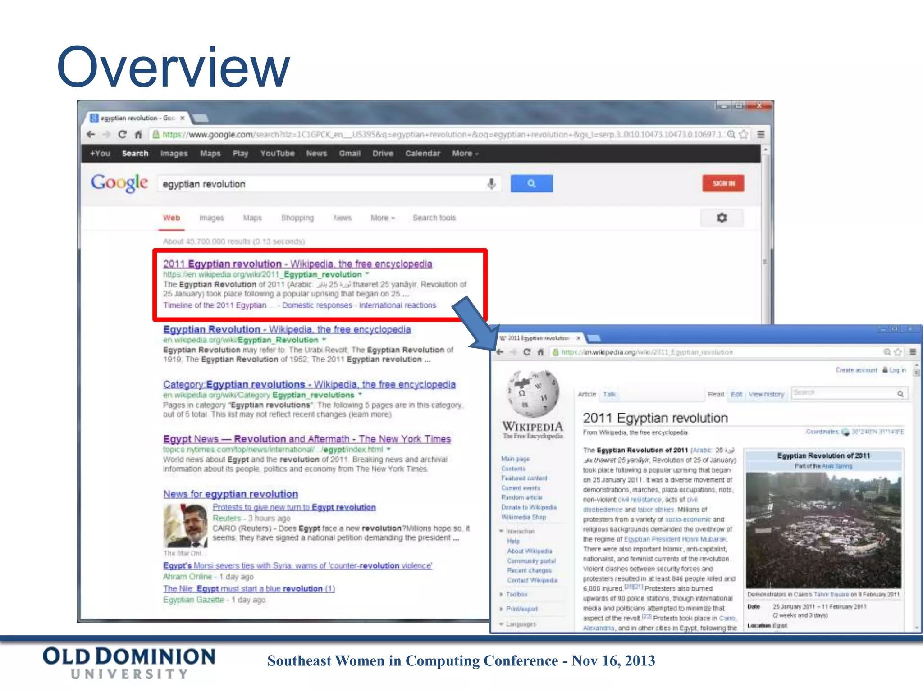Expand dropdown arrow beside Category Egyptian_revolutions URL

[x=360, y=395]
